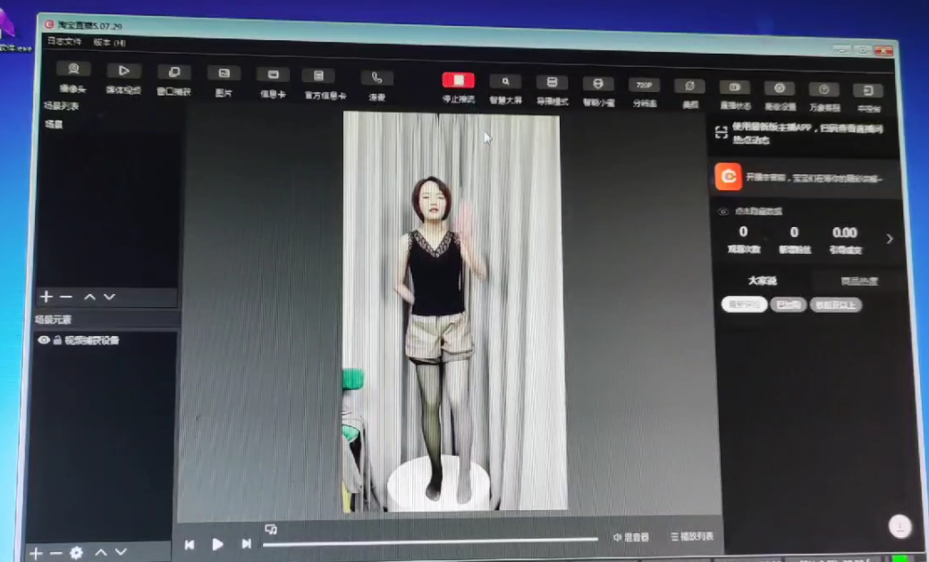Hide live data with the eye icon
Screen dimensions: 929x562
click(x=723, y=212)
